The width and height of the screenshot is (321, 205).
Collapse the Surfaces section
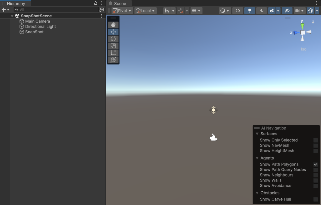pos(257,134)
